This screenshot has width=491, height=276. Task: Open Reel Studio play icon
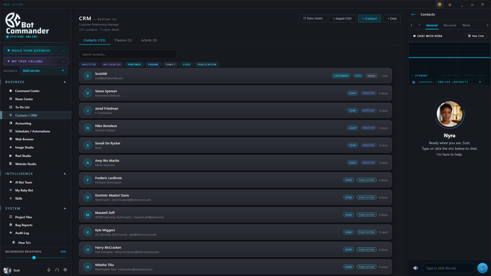(11, 156)
